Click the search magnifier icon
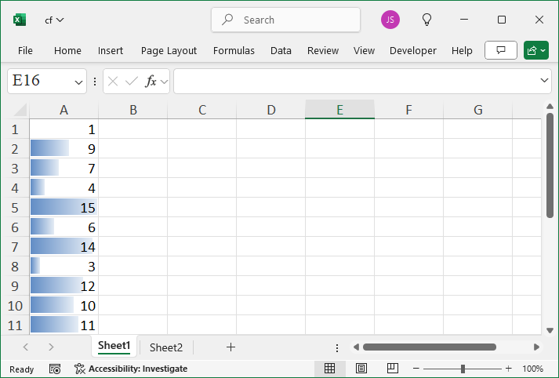Screen dimensions: 559x378 (x=227, y=20)
